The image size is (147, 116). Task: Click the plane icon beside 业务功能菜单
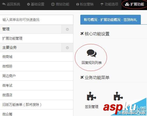pos(82,77)
